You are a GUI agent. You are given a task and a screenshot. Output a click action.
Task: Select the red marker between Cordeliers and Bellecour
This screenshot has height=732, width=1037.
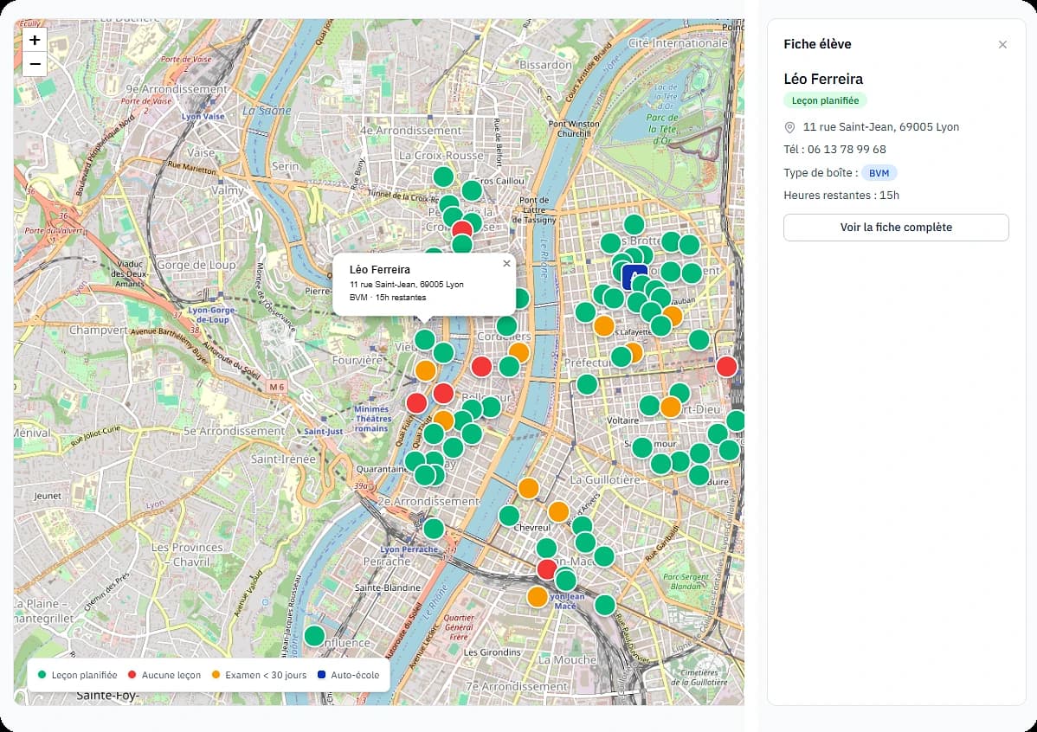[481, 366]
